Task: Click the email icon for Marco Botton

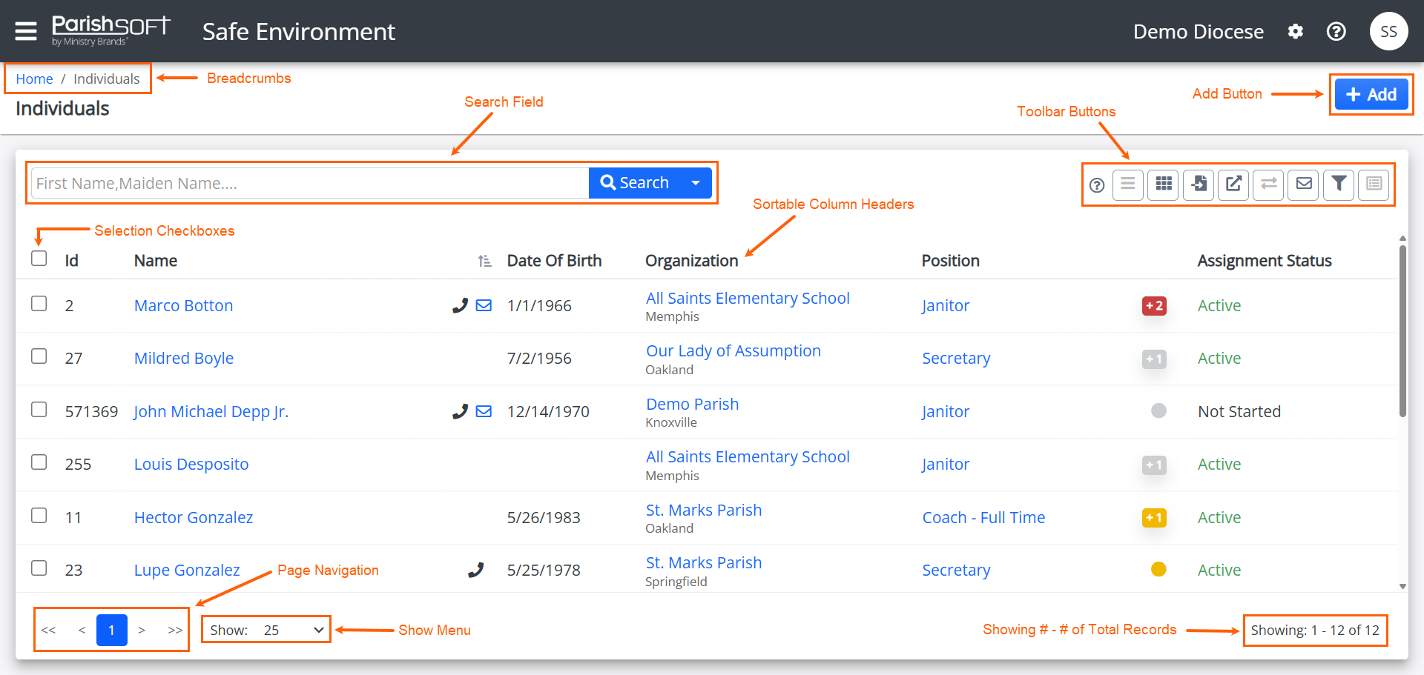Action: (484, 305)
